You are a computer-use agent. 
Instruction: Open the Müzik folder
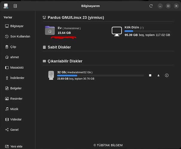coord(18,109)
